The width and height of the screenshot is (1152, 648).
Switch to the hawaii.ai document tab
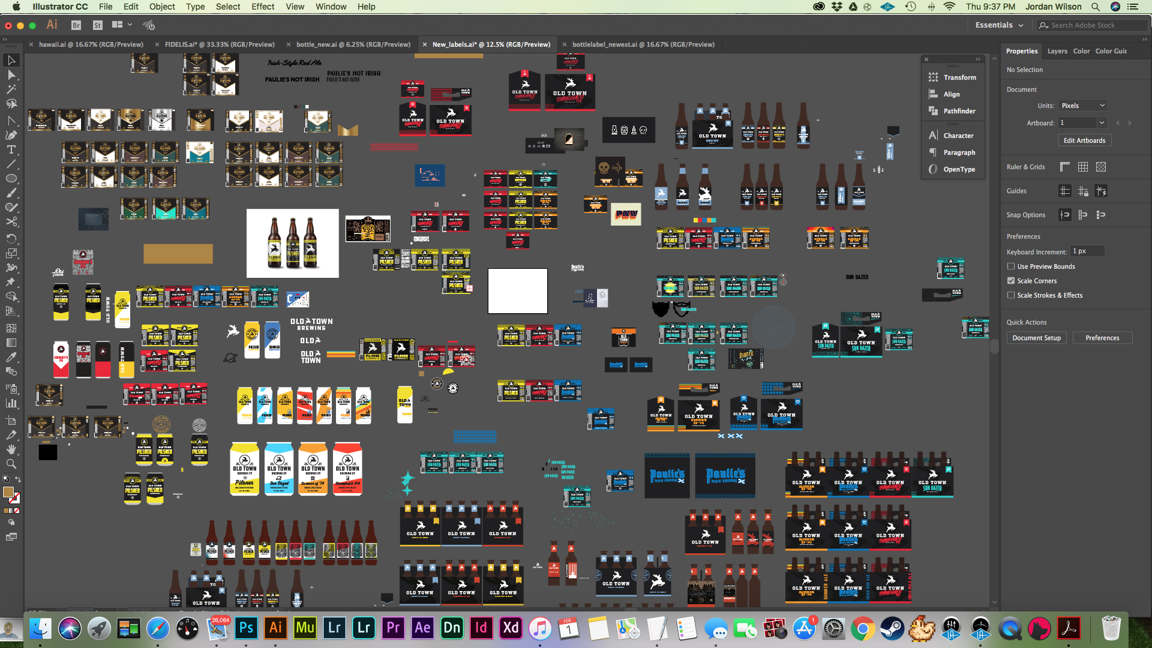91,44
